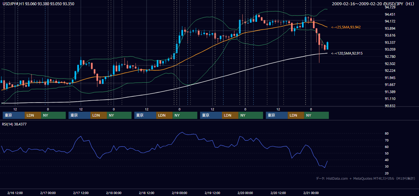Image resolution: width=419 pixels, height=196 pixels.
Task: Click price axis value 94.451
Action: [x=390, y=14]
